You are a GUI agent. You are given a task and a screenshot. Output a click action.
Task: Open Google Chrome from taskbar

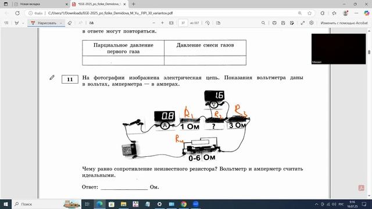click(184, 204)
